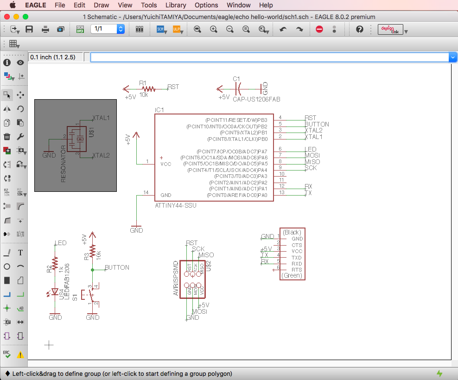Image resolution: width=458 pixels, height=380 pixels.
Task: Select the Arc tool
Action: pos(20,266)
